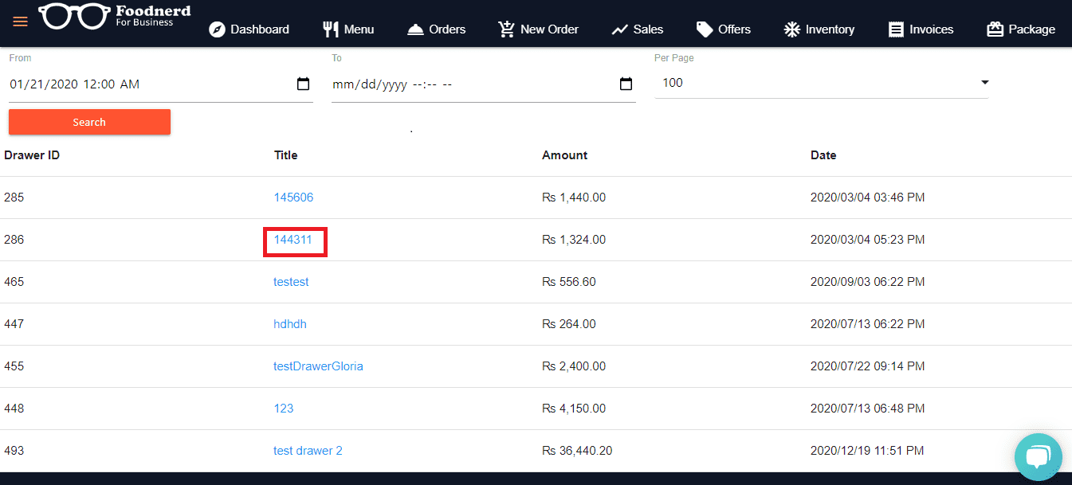This screenshot has height=485, width=1072.
Task: Click the Dashboard compass icon
Action: click(217, 29)
